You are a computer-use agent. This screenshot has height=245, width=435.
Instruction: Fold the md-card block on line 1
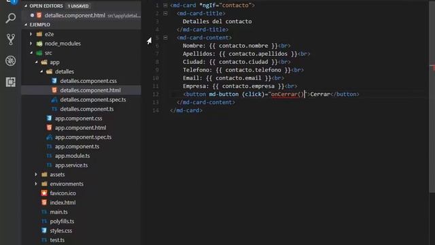(165, 5)
